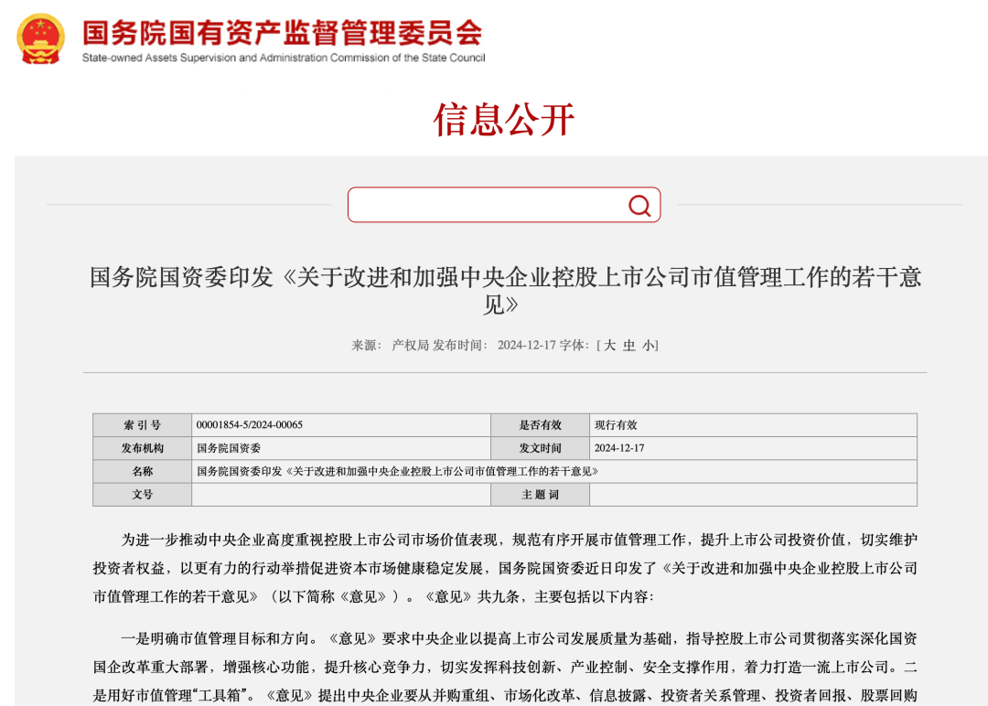The width and height of the screenshot is (988, 706).
Task: Click the 主题词 label cell
Action: [x=540, y=495]
